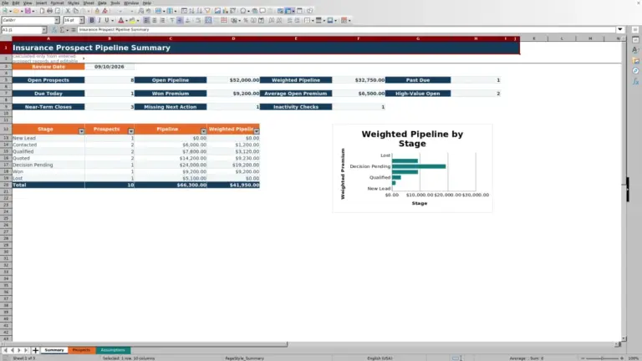642x361 pixels.
Task: Open the sidebar Styles icon
Action: point(635,50)
